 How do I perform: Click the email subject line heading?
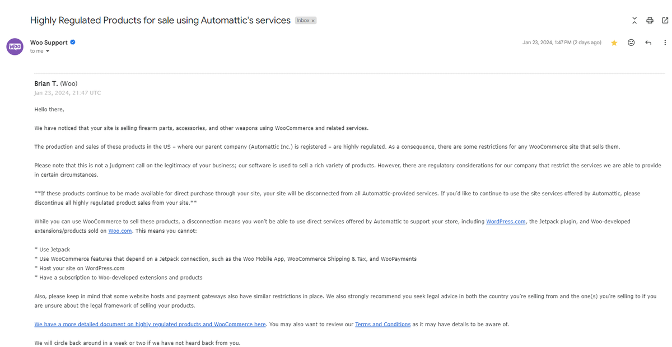point(160,20)
